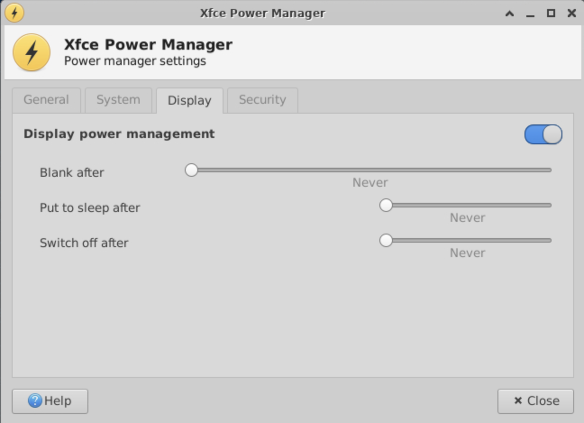Image resolution: width=584 pixels, height=423 pixels.
Task: Maximize the Xfce Power Manager window
Action: coord(551,13)
